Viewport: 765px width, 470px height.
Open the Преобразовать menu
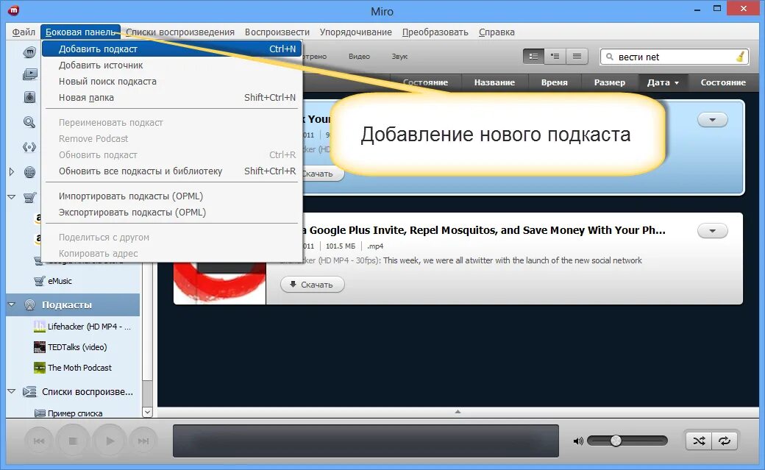(435, 32)
